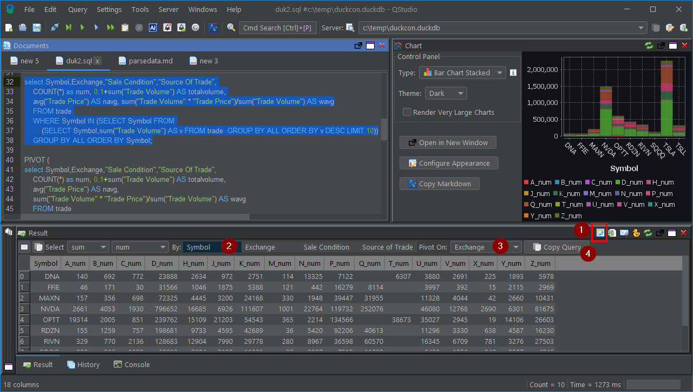Save the current document via floppy icon

pos(37,28)
